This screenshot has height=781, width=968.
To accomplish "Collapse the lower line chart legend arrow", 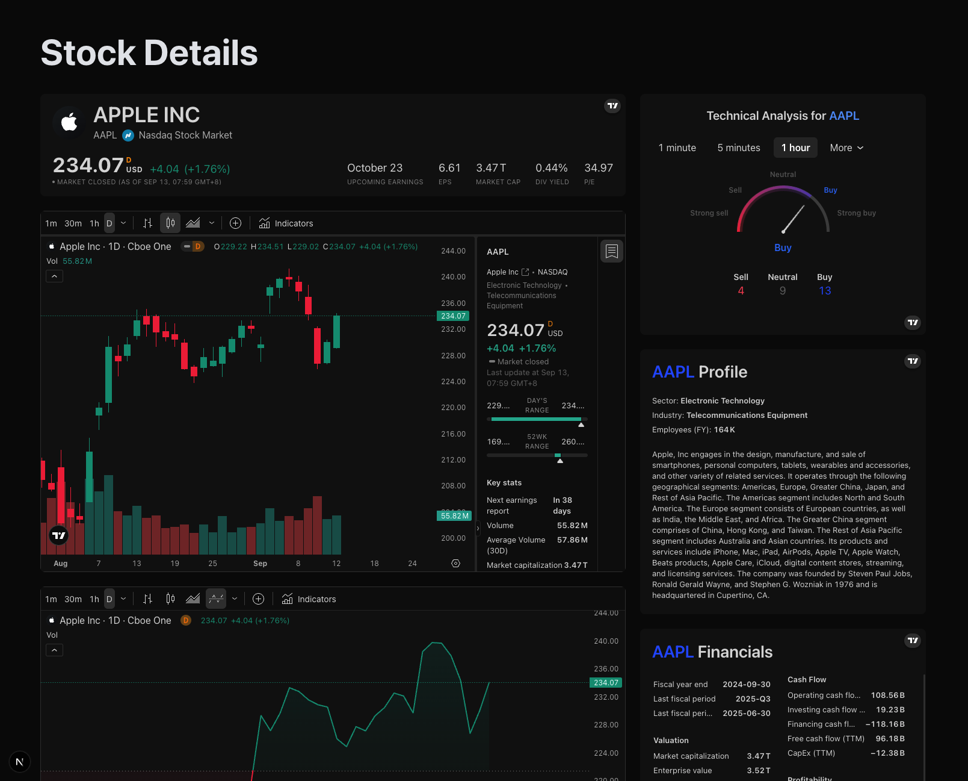I will (55, 650).
